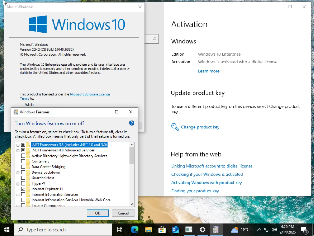
Task: Click the Windows Features title bar icon
Action: coord(16,112)
